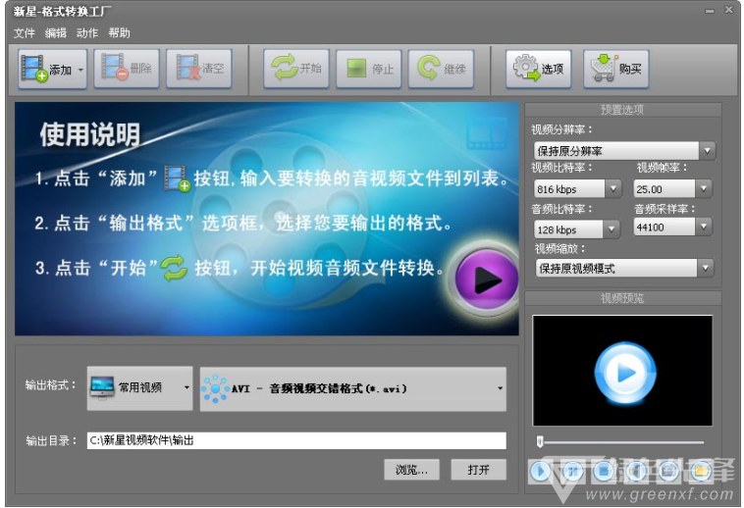Open the 视频分辨率 dropdown showing 保持原分辨率

click(624, 151)
